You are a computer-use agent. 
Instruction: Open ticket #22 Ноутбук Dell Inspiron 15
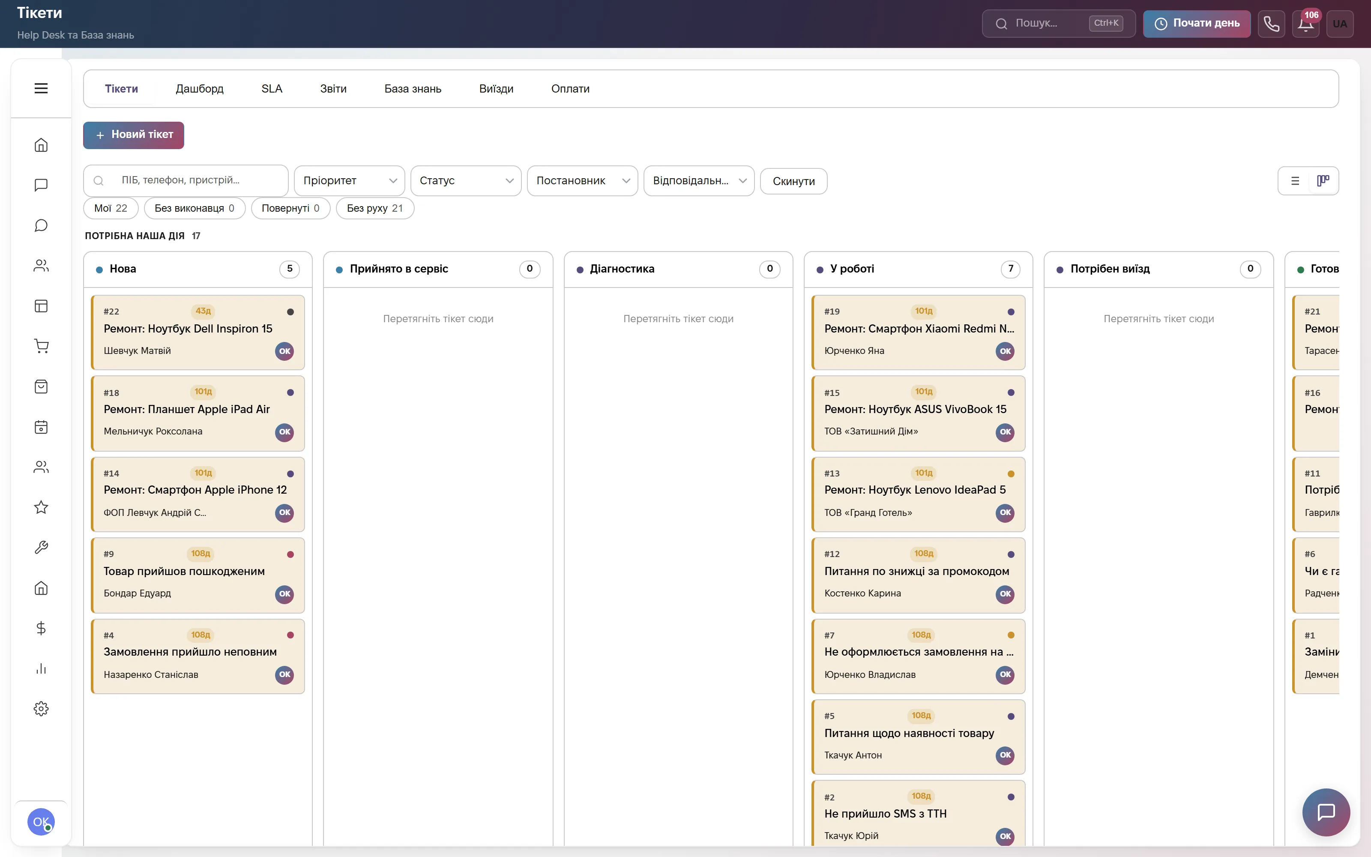198,332
